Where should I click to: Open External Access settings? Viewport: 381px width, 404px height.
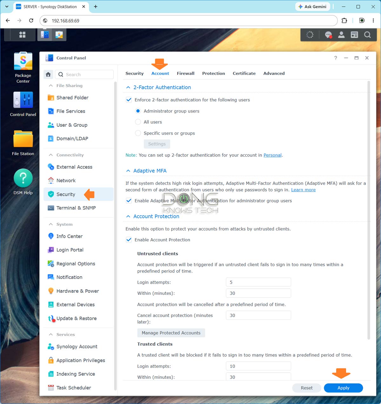pyautogui.click(x=78, y=167)
